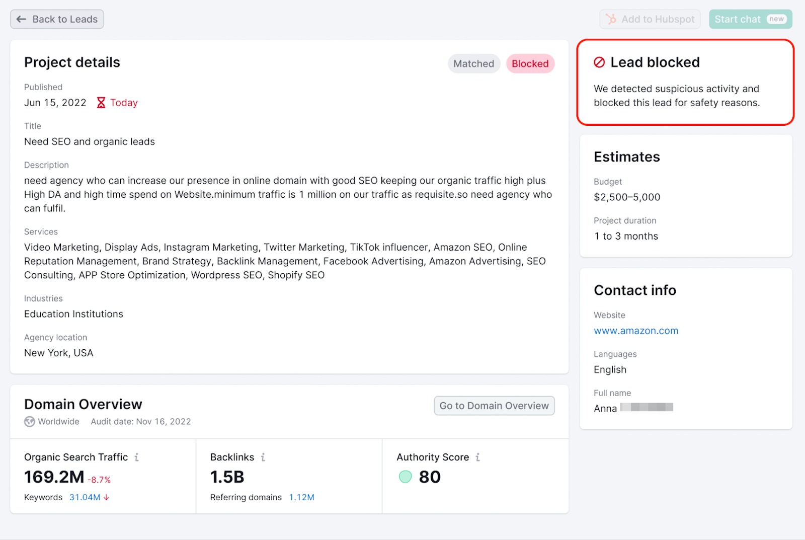Image resolution: width=805 pixels, height=540 pixels.
Task: Click the -8.7% traffic change value
Action: (x=99, y=480)
